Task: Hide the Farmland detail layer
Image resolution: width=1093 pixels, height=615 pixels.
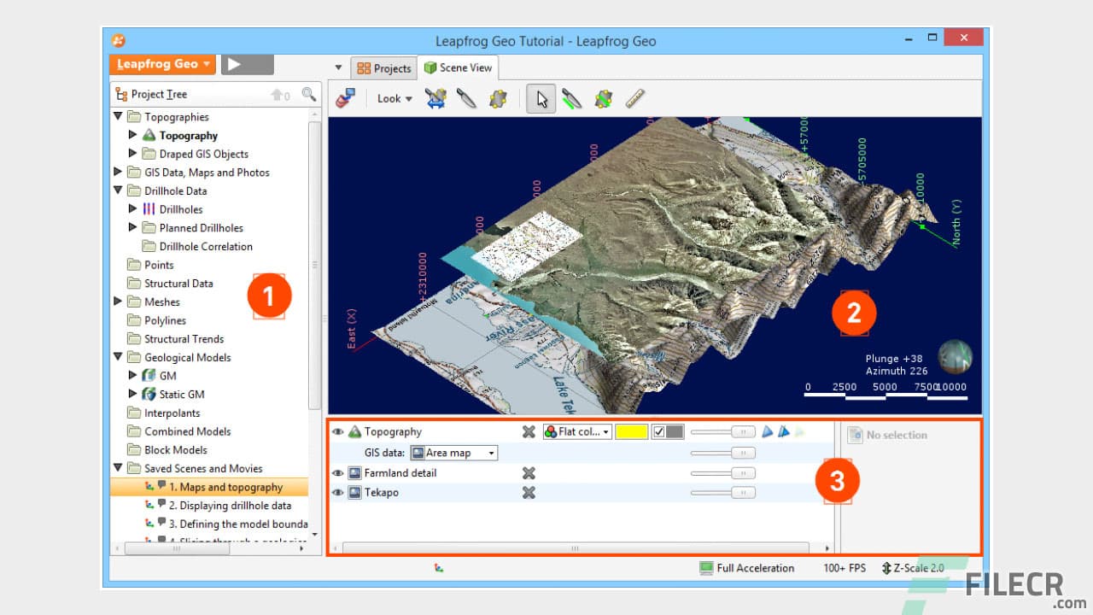Action: click(x=337, y=472)
